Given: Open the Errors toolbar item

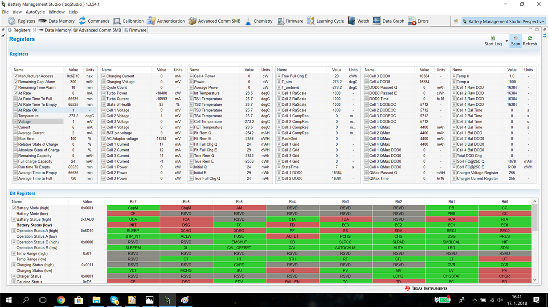Looking at the screenshot, I should 418,21.
